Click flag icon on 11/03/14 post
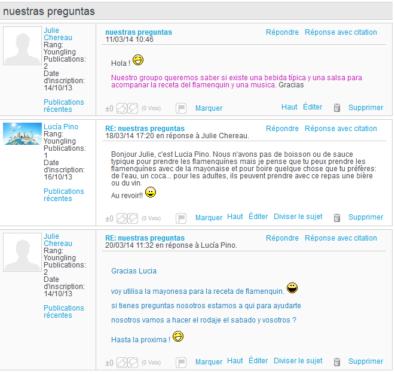Image resolution: width=395 pixels, height=374 pixels. (x=181, y=108)
